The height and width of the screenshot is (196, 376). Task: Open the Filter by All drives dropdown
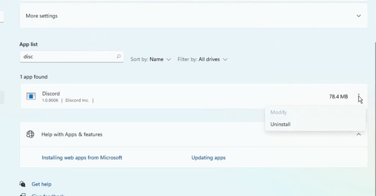click(202, 59)
